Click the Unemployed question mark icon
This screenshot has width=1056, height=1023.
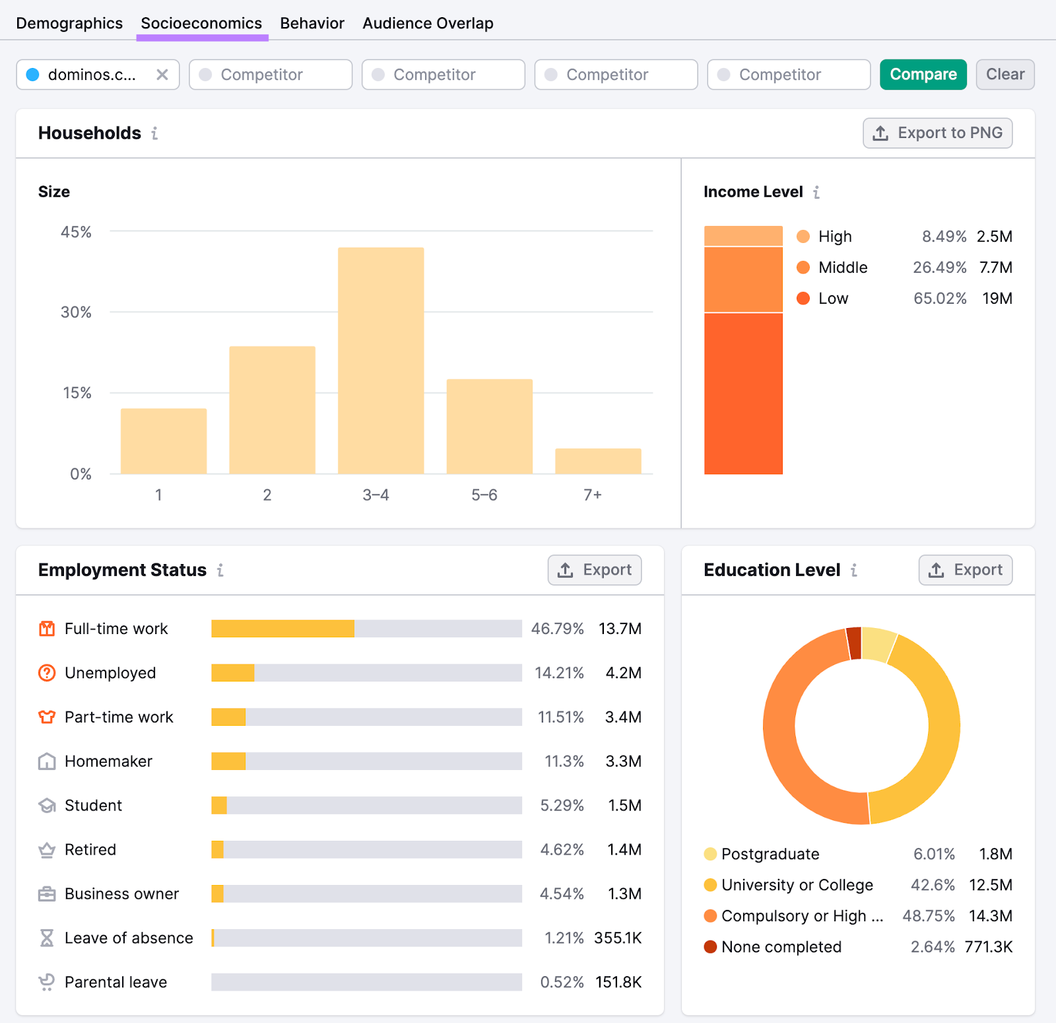pos(46,673)
